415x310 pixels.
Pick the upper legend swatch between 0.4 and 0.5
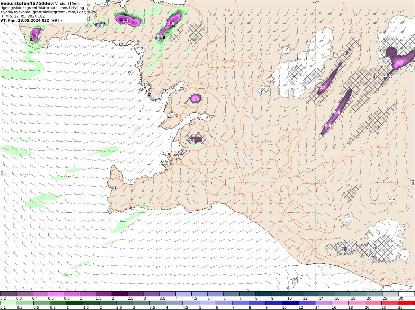click(40, 294)
